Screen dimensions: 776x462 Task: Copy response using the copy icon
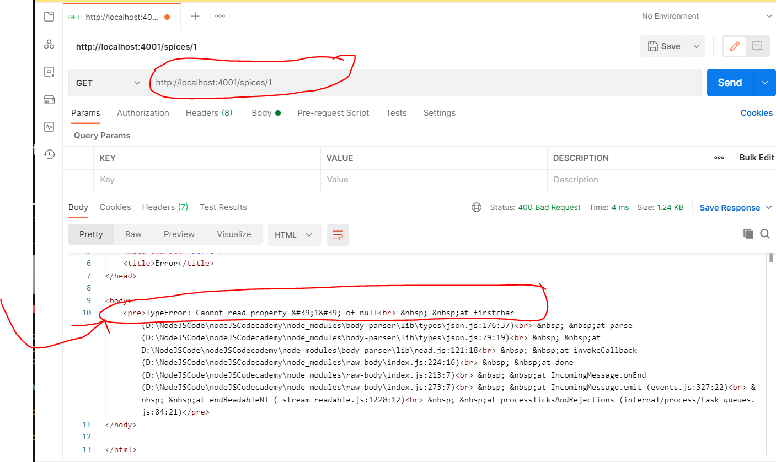748,234
